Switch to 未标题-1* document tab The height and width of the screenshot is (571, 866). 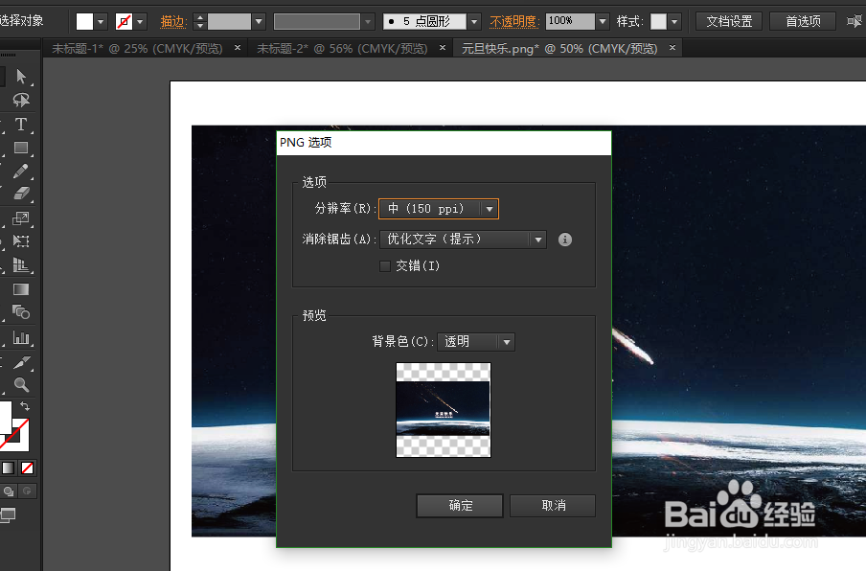(137, 49)
